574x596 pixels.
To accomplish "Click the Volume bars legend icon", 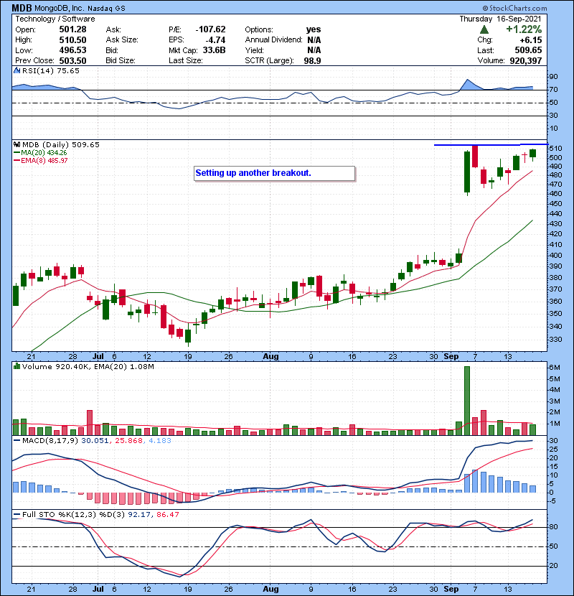I will (17, 366).
